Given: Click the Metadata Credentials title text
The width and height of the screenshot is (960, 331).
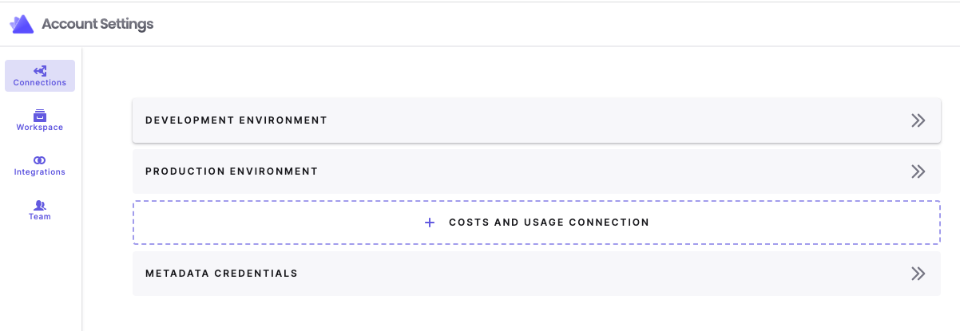Looking at the screenshot, I should [x=221, y=274].
